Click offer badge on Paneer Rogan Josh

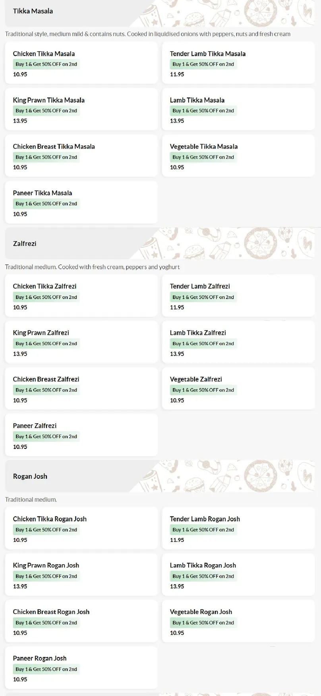tap(46, 669)
